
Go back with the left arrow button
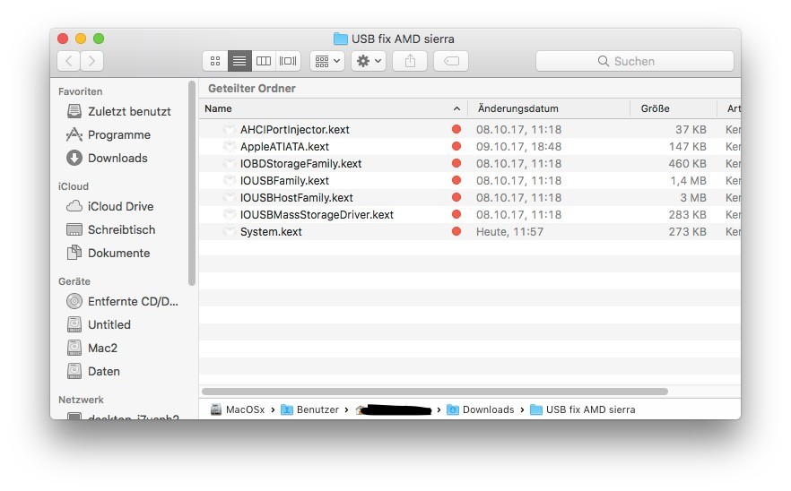pos(68,61)
